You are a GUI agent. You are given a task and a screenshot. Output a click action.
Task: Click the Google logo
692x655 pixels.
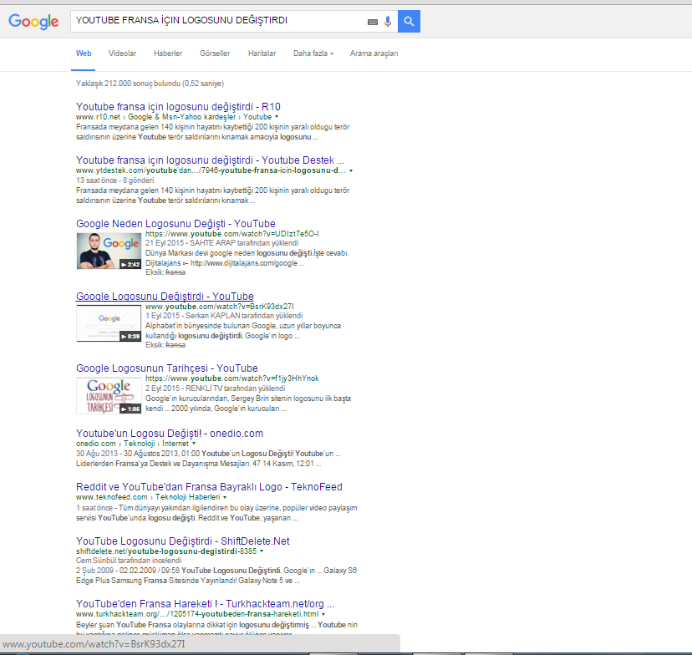click(x=33, y=21)
